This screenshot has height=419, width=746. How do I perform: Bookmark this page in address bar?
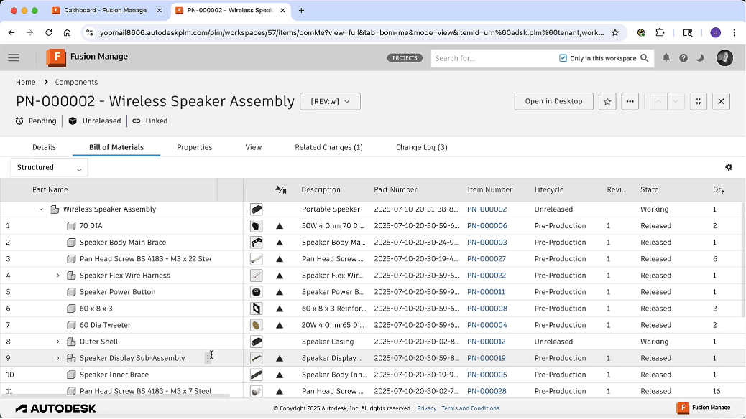[615, 32]
